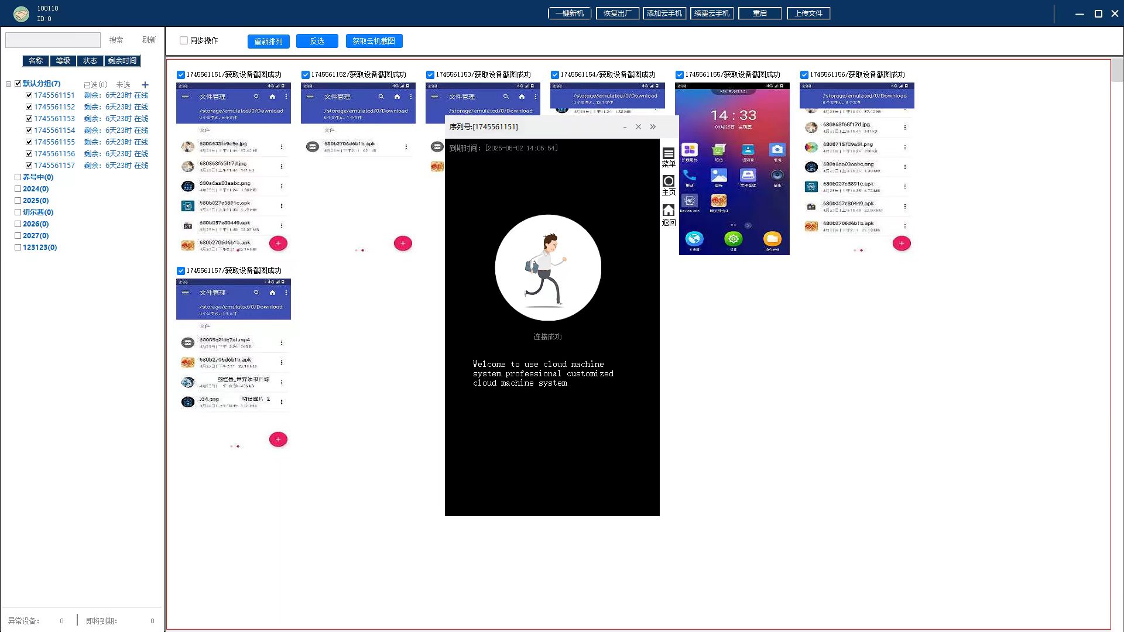This screenshot has height=632, width=1124.
Task: Click the device search input field
Action: pyautogui.click(x=53, y=40)
